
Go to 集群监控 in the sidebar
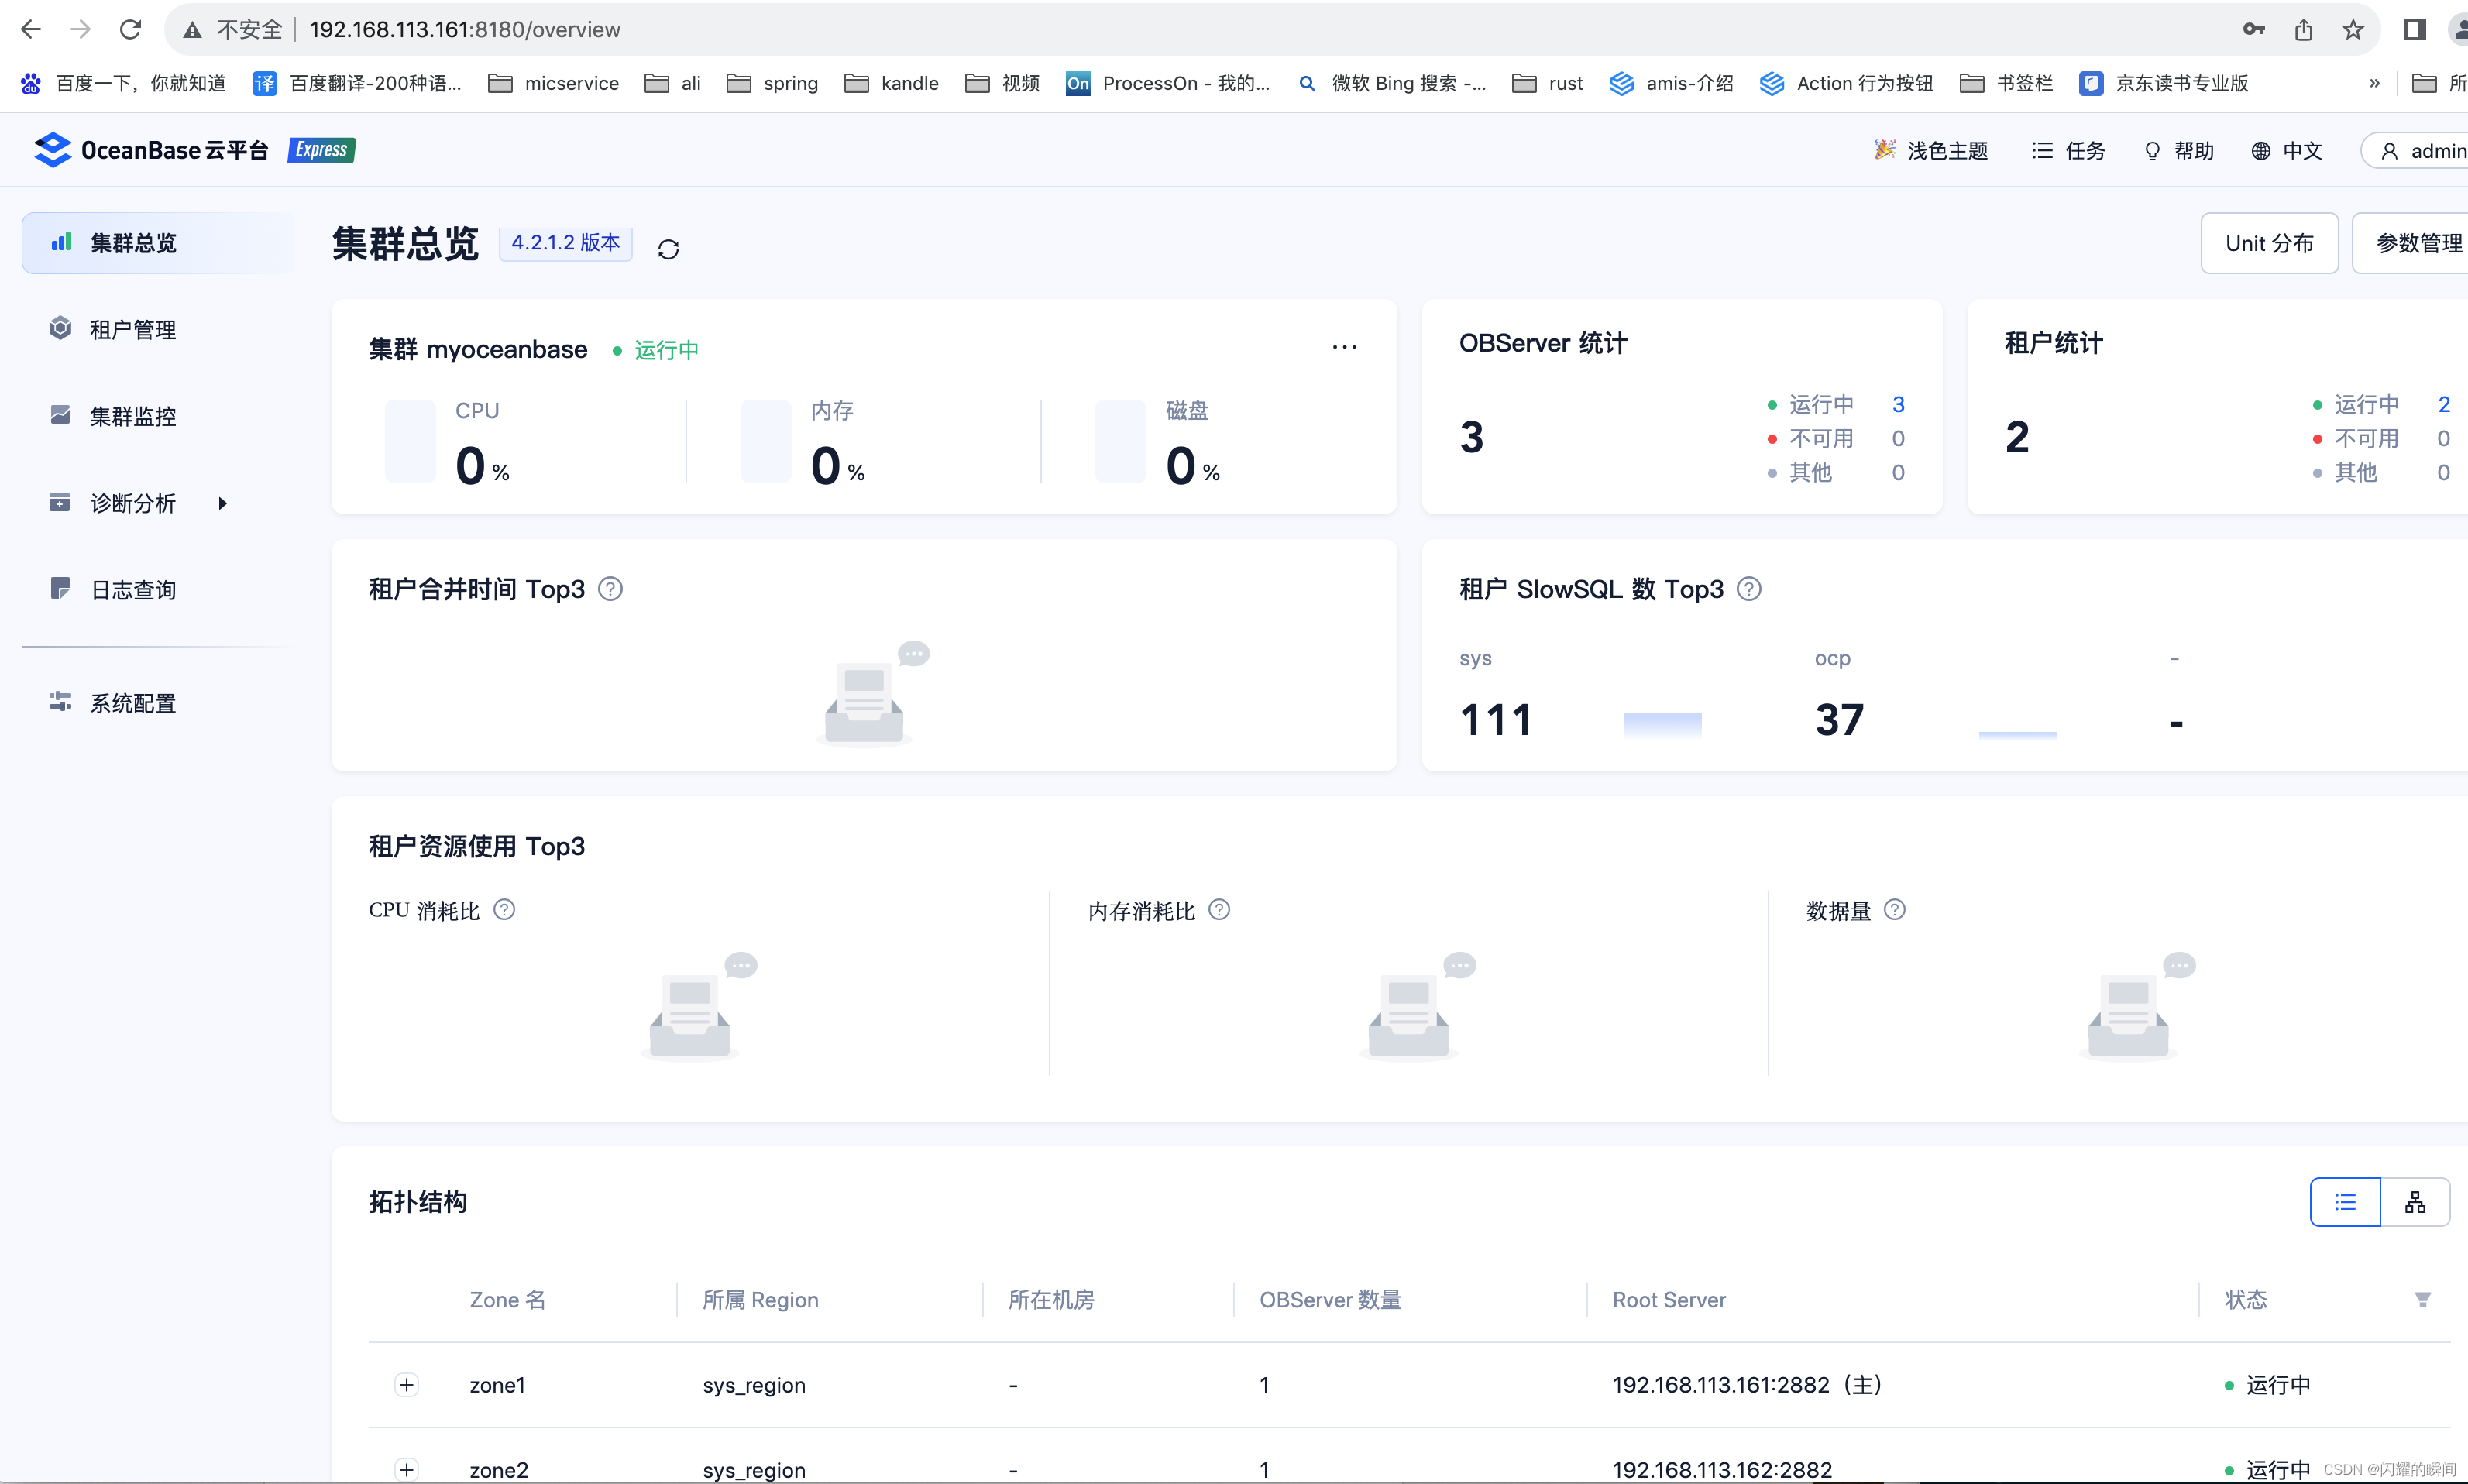pyautogui.click(x=132, y=416)
